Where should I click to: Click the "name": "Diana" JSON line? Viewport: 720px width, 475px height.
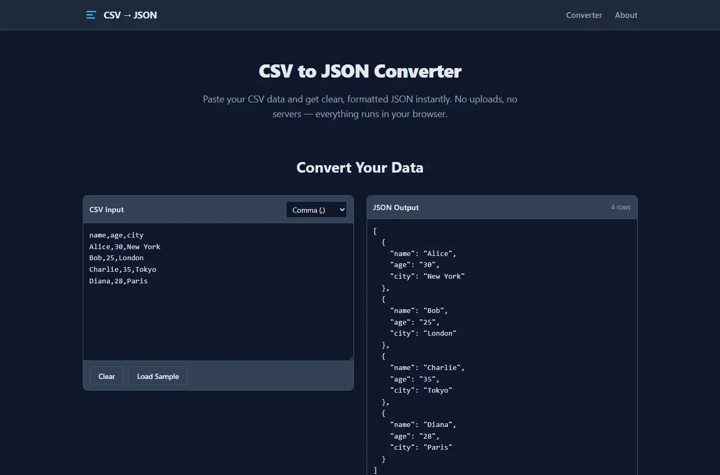[x=423, y=425]
